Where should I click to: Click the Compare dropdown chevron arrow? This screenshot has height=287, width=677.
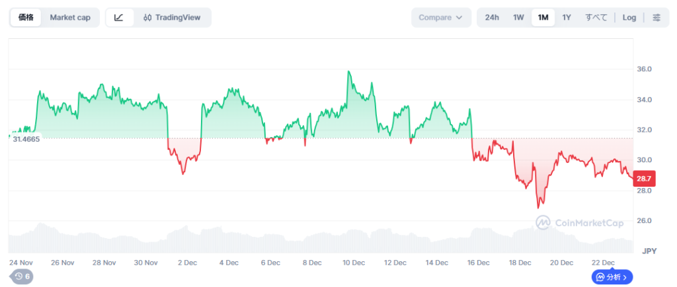tap(459, 18)
